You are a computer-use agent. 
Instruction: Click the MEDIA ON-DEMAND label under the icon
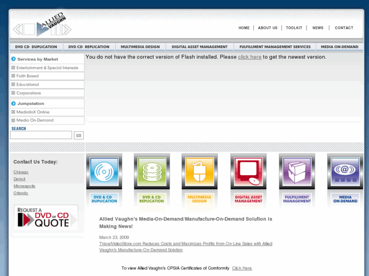click(x=345, y=199)
